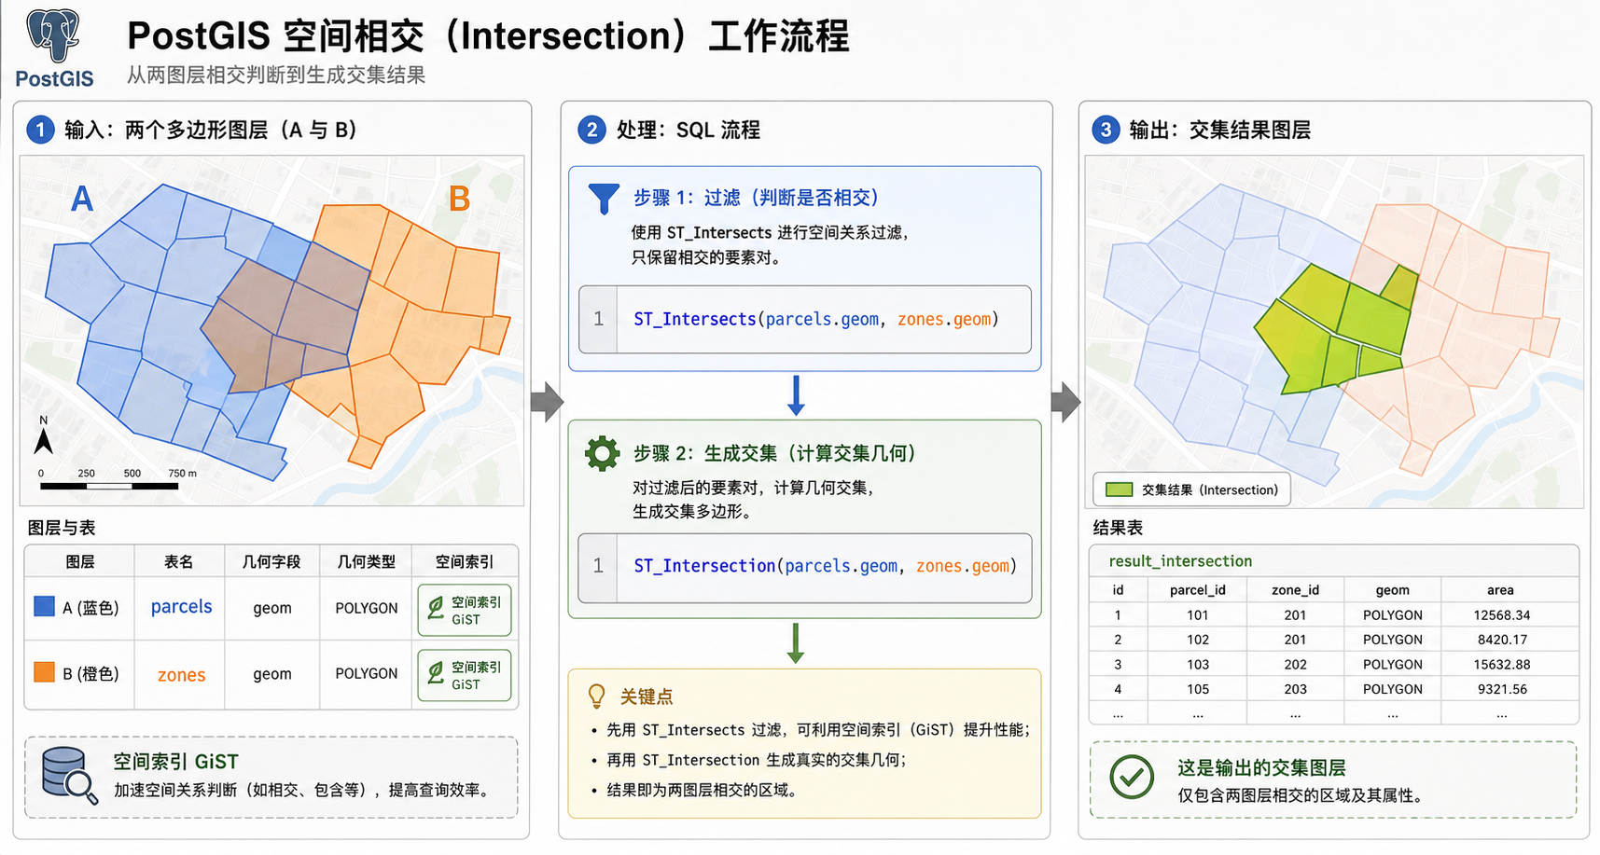Click the 空间索引 column header
This screenshot has height=855, width=1600.
coord(465,562)
